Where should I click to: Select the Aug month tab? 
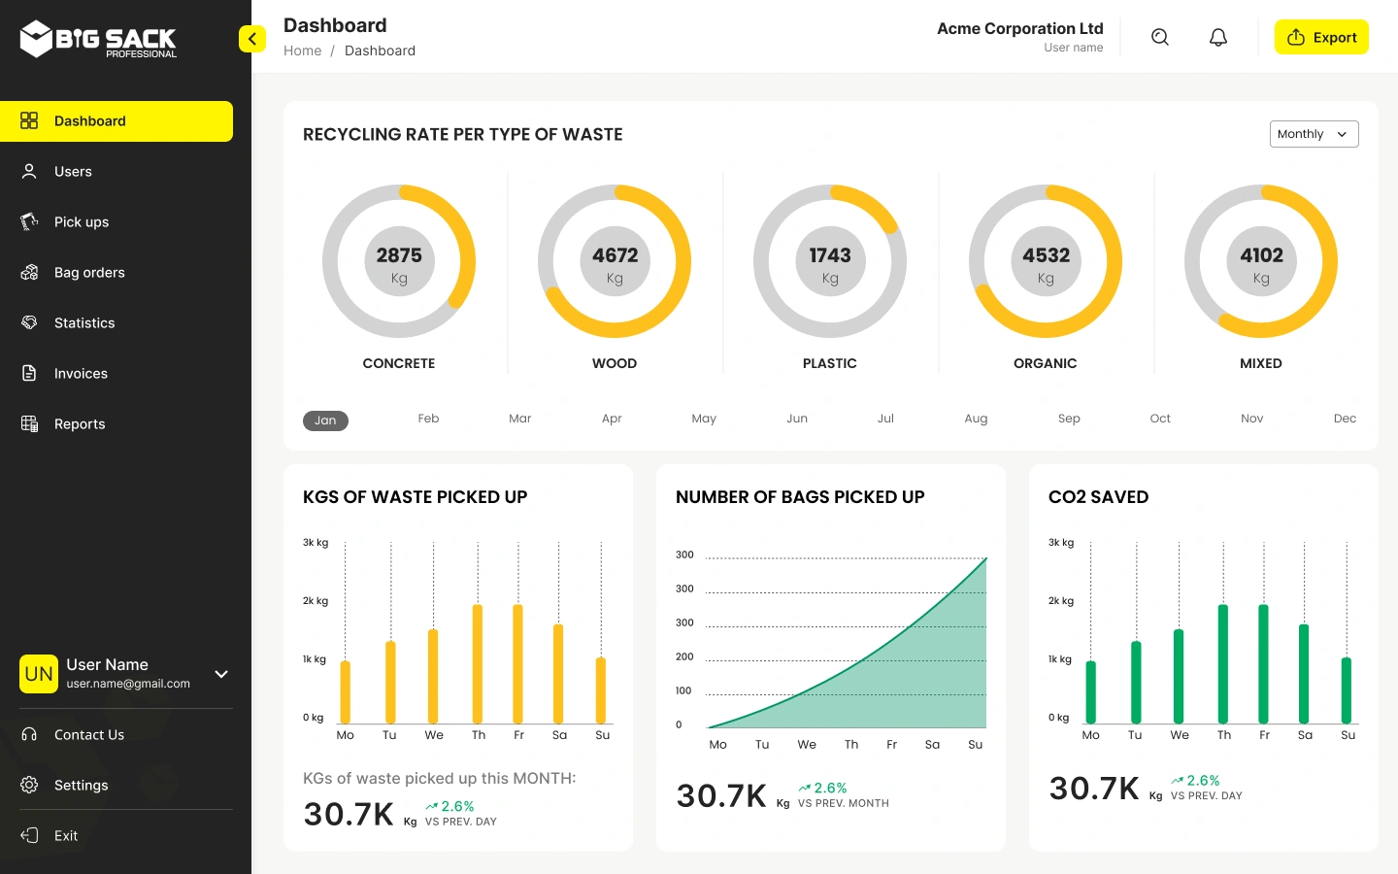976,419
